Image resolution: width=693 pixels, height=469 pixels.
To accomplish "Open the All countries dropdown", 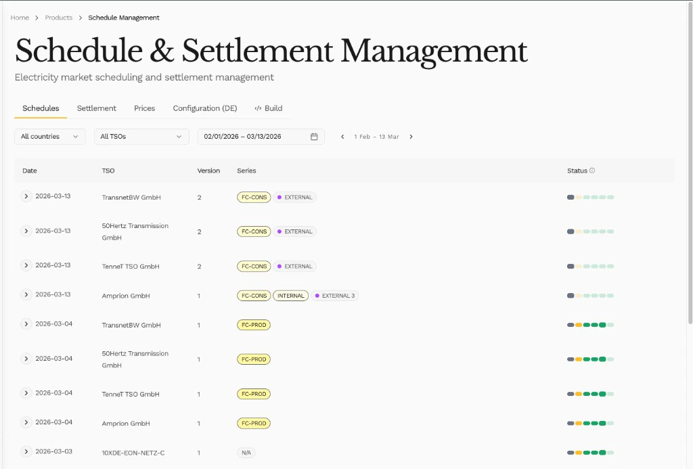I will (x=49, y=136).
